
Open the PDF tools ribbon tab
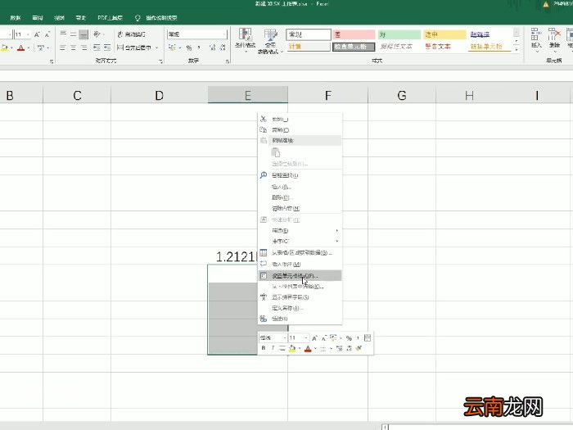110,17
